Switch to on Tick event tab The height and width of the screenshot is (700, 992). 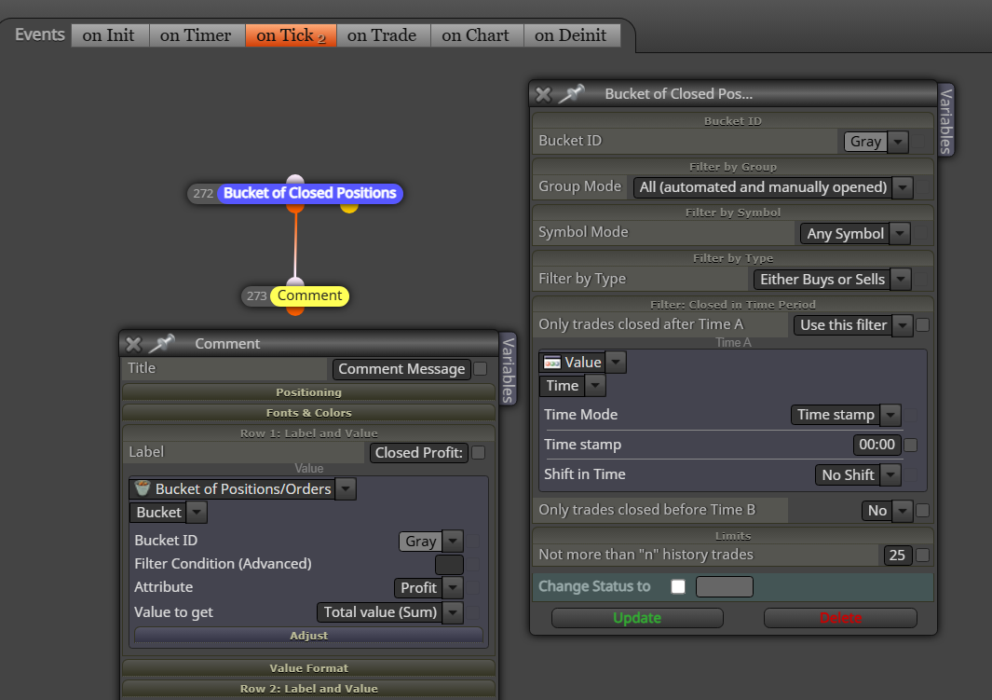click(x=291, y=35)
